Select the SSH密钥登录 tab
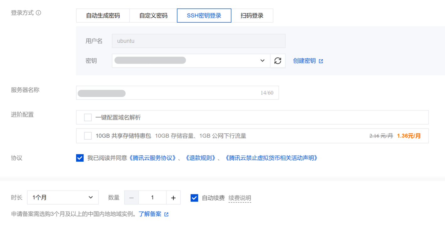Screen dimensions: 445x225 204,15
